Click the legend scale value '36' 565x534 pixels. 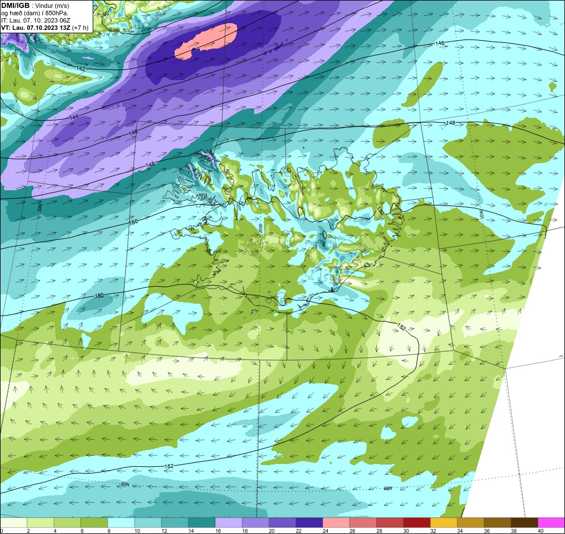(487, 531)
